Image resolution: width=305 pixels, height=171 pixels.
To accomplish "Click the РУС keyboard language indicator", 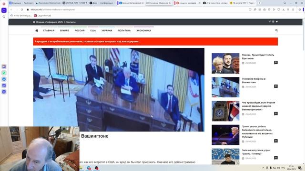I will tap(283, 168).
